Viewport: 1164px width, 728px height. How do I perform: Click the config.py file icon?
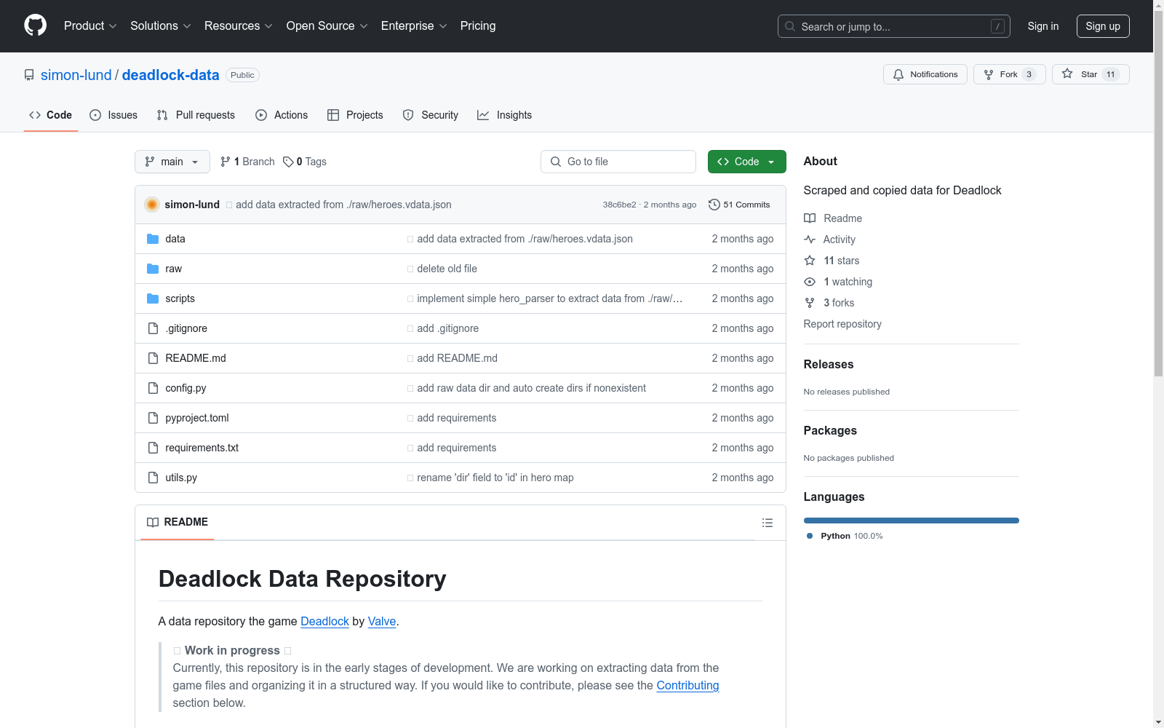click(x=153, y=388)
